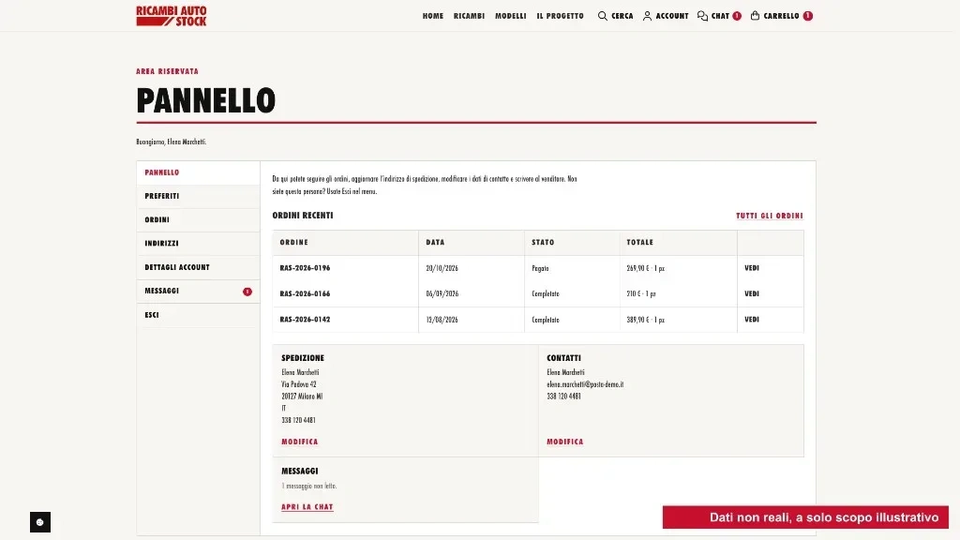The height and width of the screenshot is (540, 960).
Task: Click the Messaggi unread badge in sidebar
Action: (x=247, y=292)
